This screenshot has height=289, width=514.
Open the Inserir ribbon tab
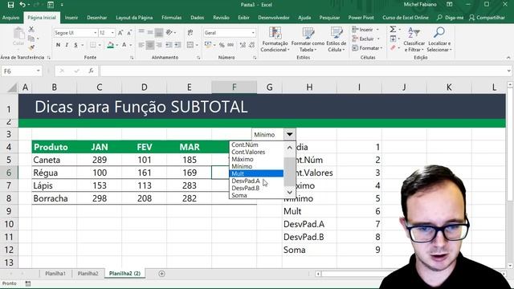click(71, 18)
